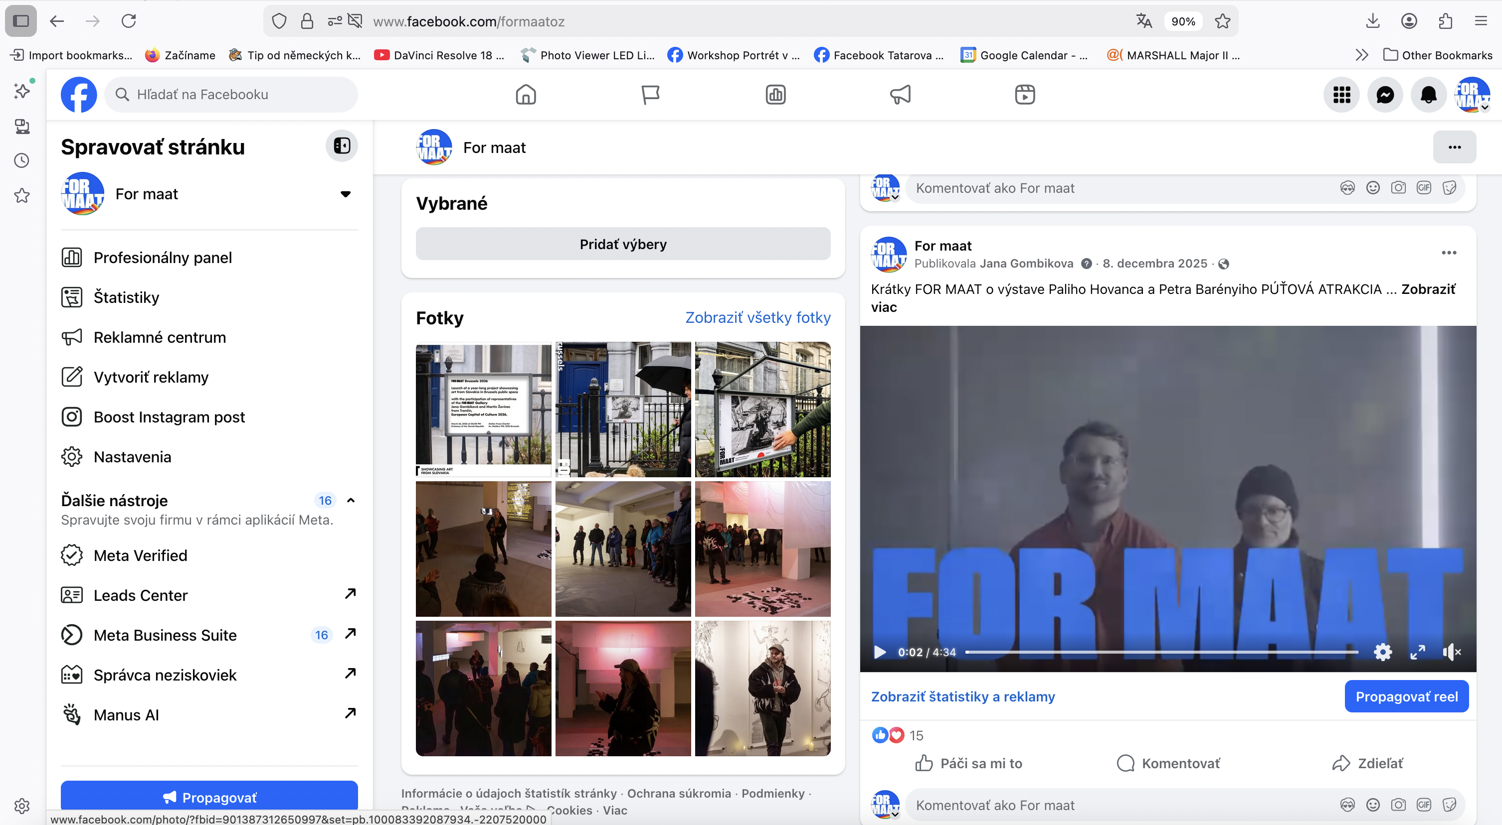
Task: Open the Reels video tab
Action: click(x=1024, y=94)
